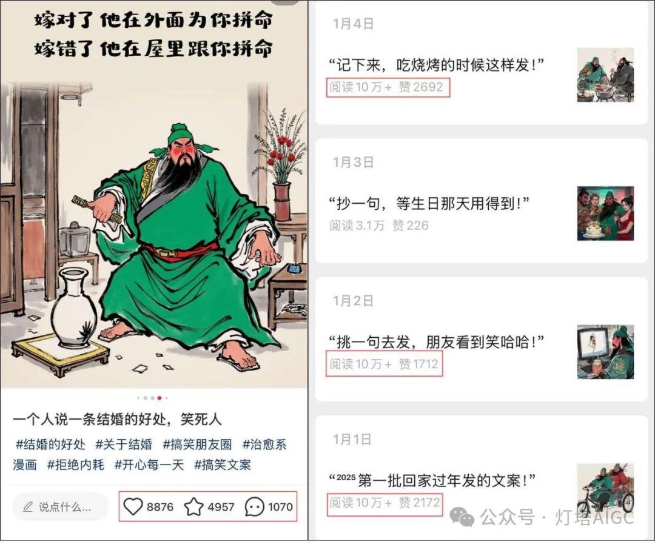This screenshot has height=544, width=655.
Task: Tap the 说点什么 comment input field
Action: click(59, 507)
